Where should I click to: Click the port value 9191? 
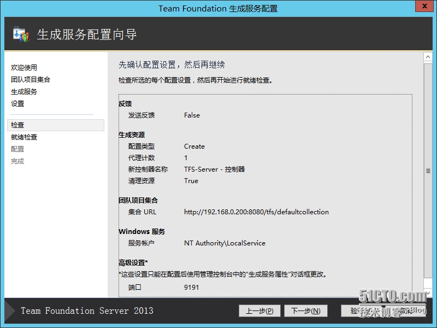click(x=192, y=288)
